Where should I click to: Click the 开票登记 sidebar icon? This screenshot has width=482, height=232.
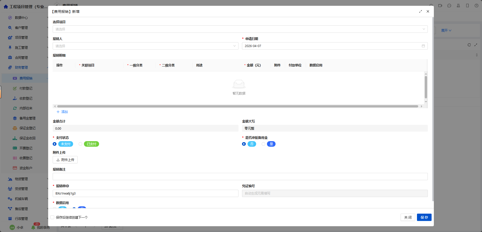(x=15, y=148)
